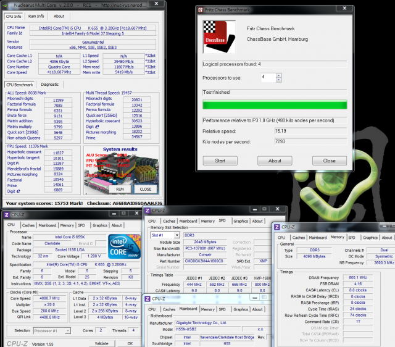Click the DRAM Frequency 800.1 MHz value

358,277
